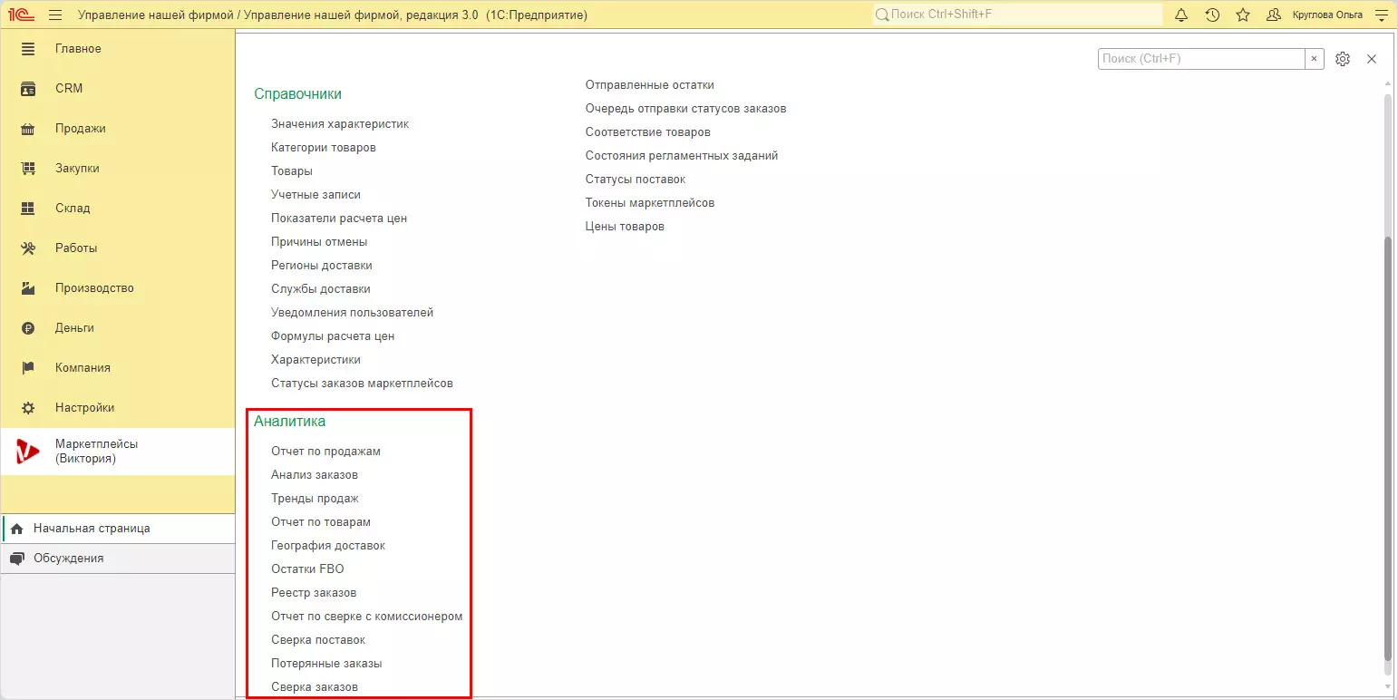This screenshot has height=700, width=1398.
Task: Click the Деньги ruble coin icon
Action: (x=28, y=328)
